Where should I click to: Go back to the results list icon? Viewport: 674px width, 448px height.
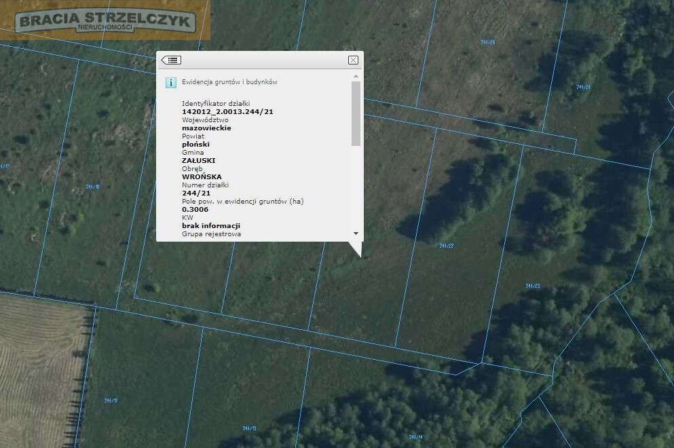point(171,60)
